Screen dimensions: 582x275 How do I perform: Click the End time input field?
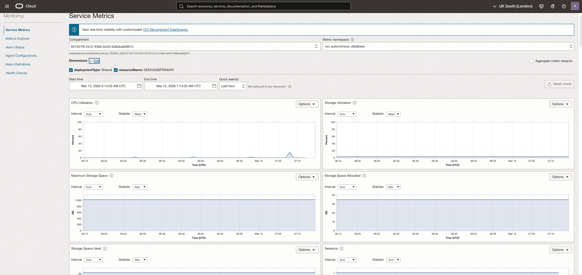(x=181, y=86)
